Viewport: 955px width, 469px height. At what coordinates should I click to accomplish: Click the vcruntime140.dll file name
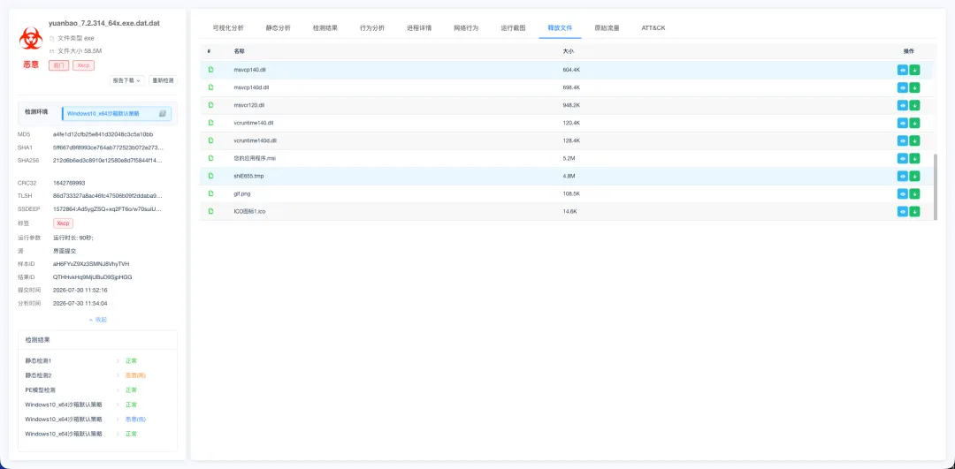click(x=254, y=123)
